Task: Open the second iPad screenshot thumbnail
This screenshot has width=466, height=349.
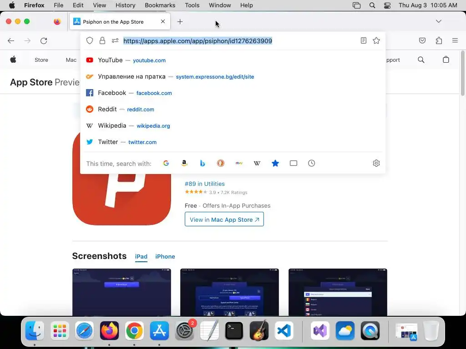Action: [229, 292]
